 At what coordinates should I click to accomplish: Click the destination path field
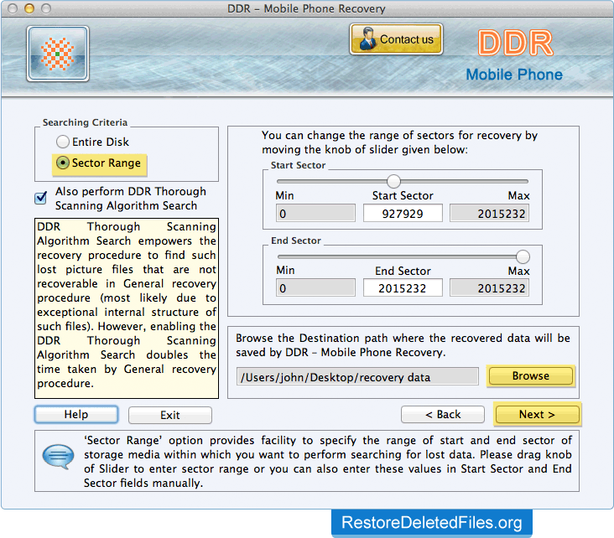point(357,376)
